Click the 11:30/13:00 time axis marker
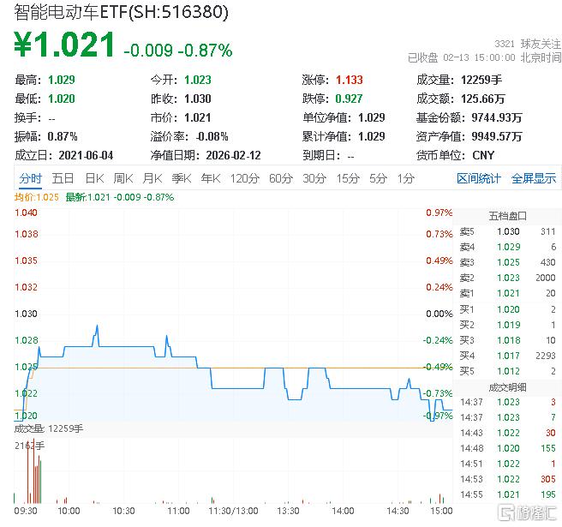 tap(233, 511)
